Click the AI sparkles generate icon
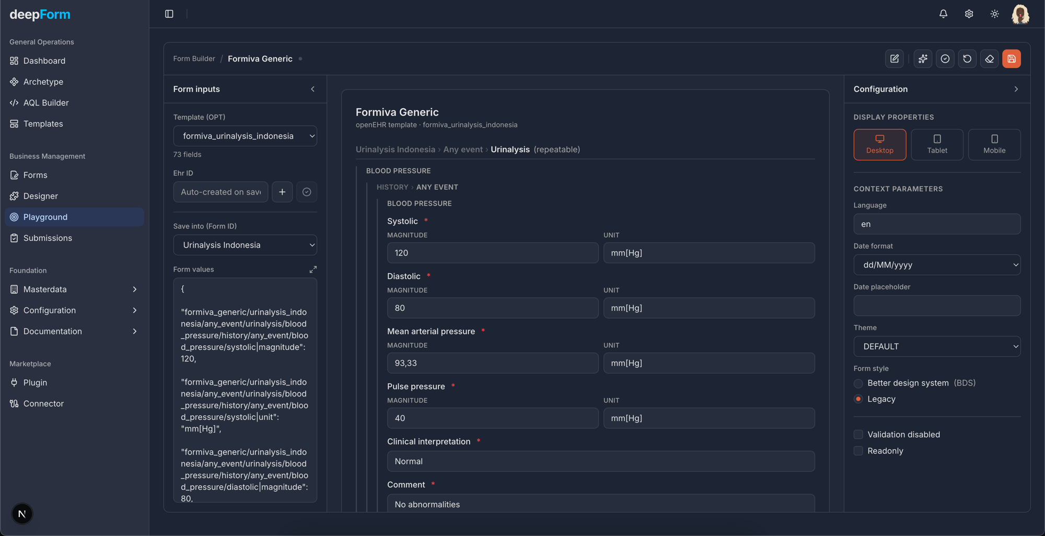 click(923, 59)
